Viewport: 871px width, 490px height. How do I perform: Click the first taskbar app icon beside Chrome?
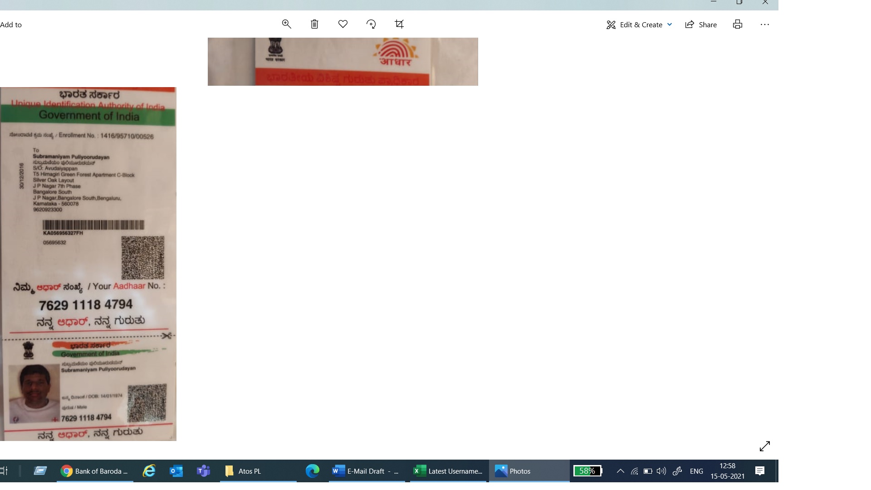pos(40,471)
